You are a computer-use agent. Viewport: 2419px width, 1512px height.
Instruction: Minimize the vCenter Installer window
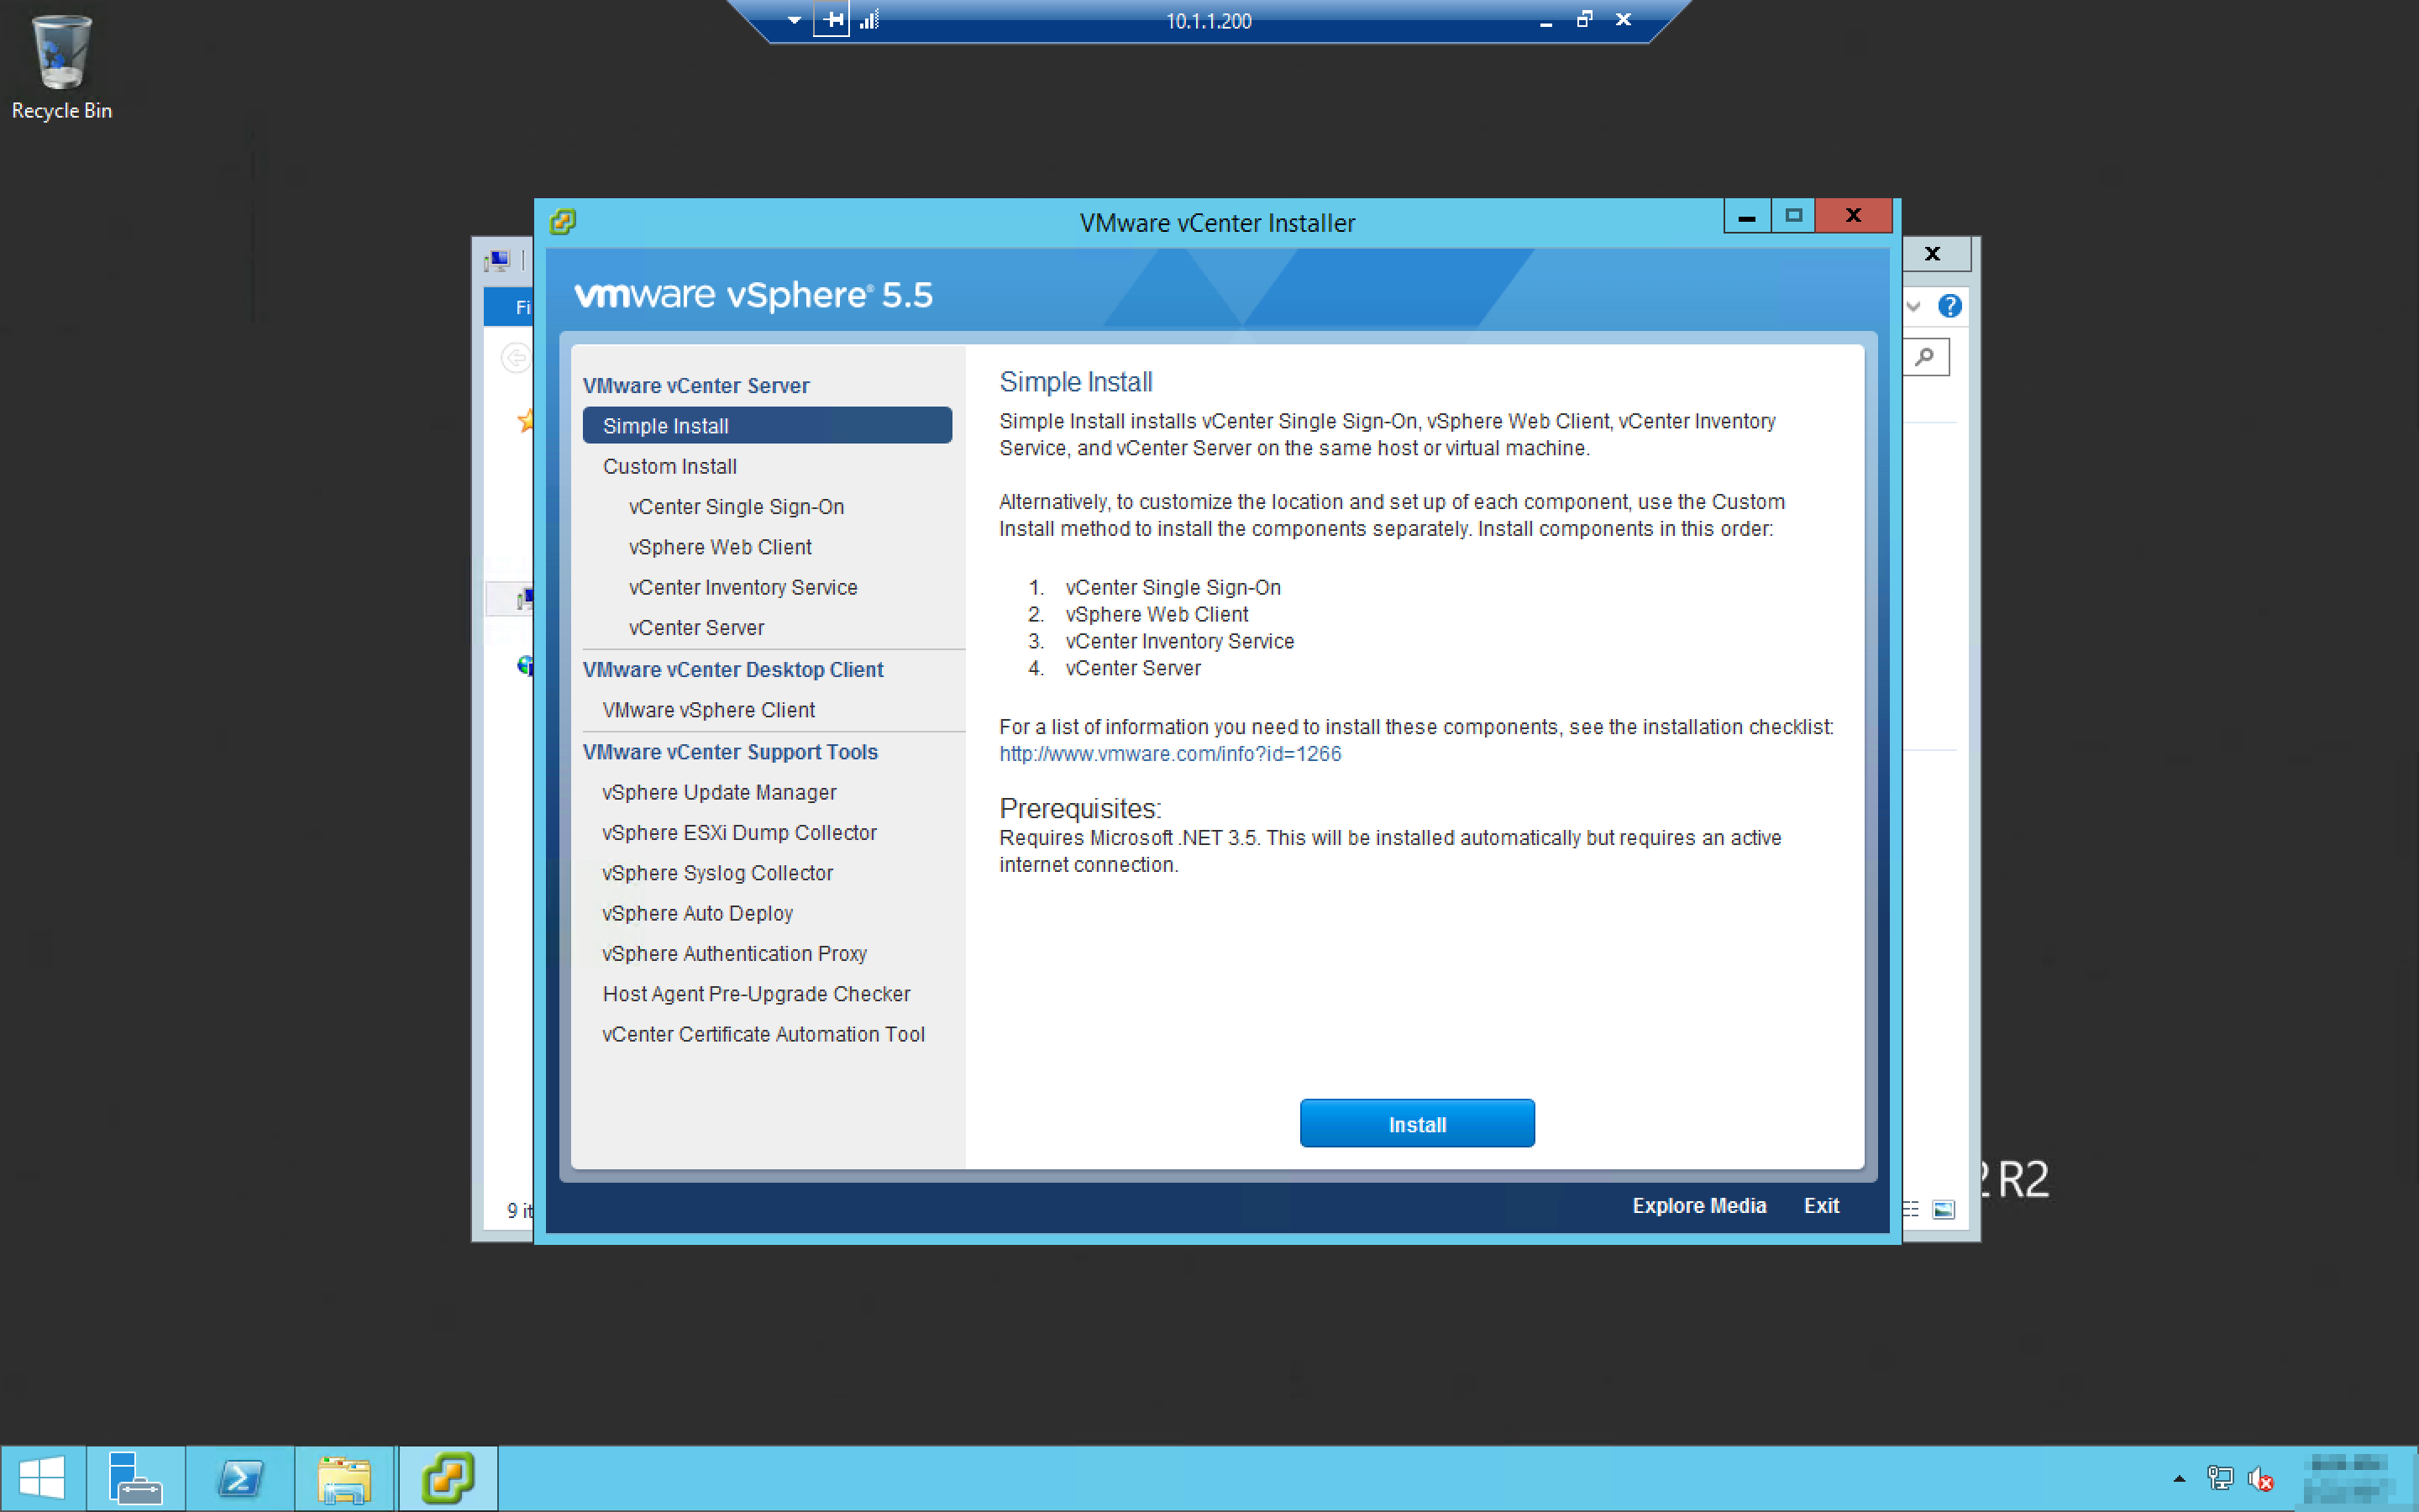[x=1746, y=215]
